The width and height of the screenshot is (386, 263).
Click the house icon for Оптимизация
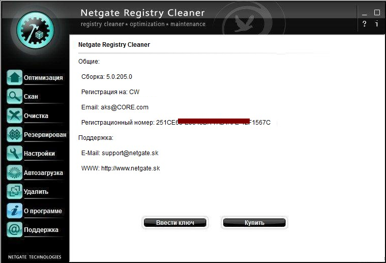pos(14,77)
